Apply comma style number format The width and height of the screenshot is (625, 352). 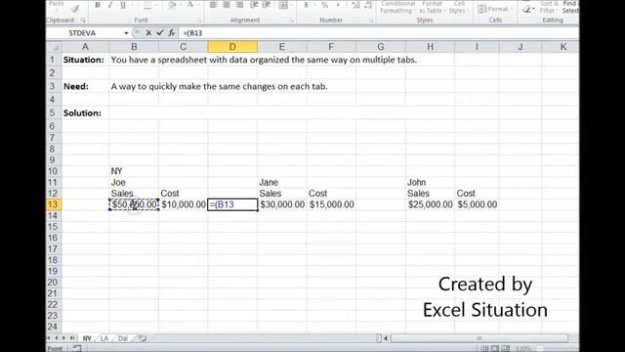click(338, 5)
